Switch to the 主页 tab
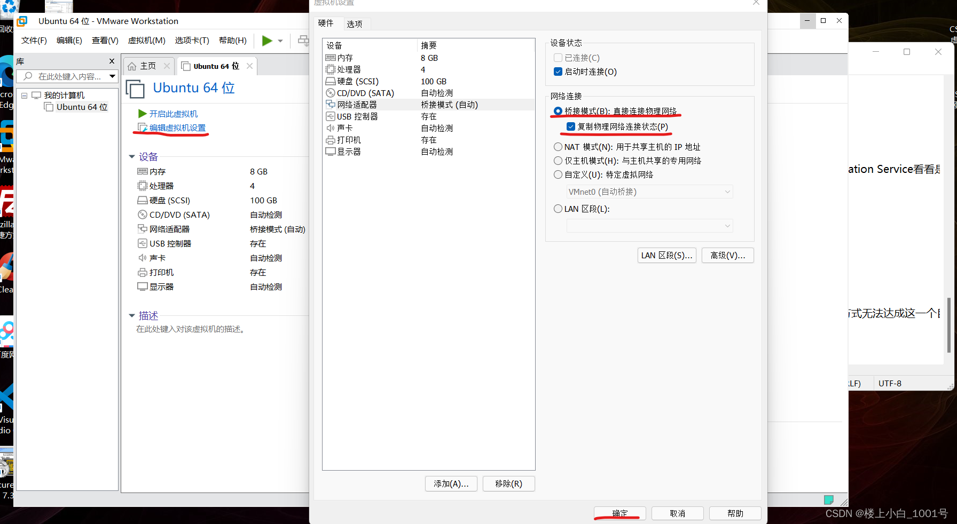Image resolution: width=957 pixels, height=524 pixels. coord(148,66)
